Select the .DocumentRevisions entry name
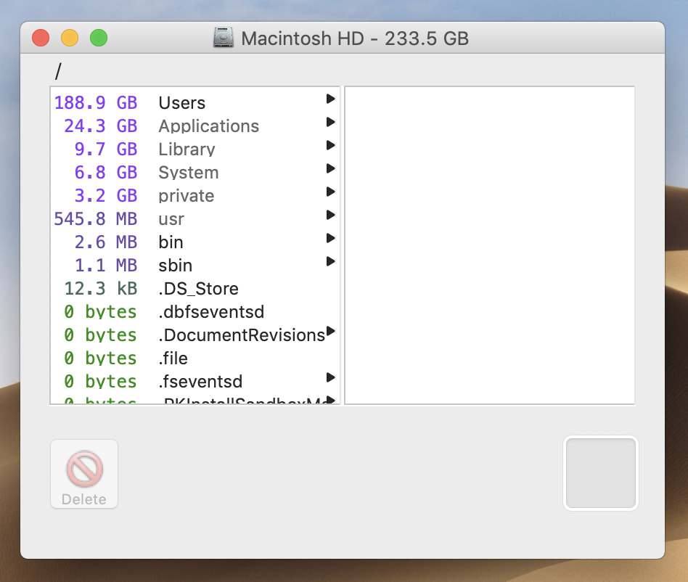This screenshot has width=688, height=582. point(242,335)
